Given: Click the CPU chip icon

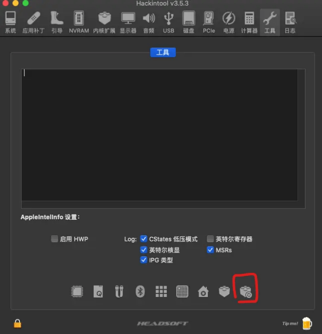Looking at the screenshot, I should click(77, 291).
